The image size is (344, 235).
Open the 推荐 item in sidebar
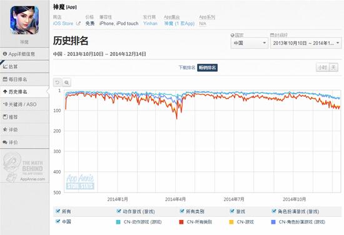coord(24,117)
